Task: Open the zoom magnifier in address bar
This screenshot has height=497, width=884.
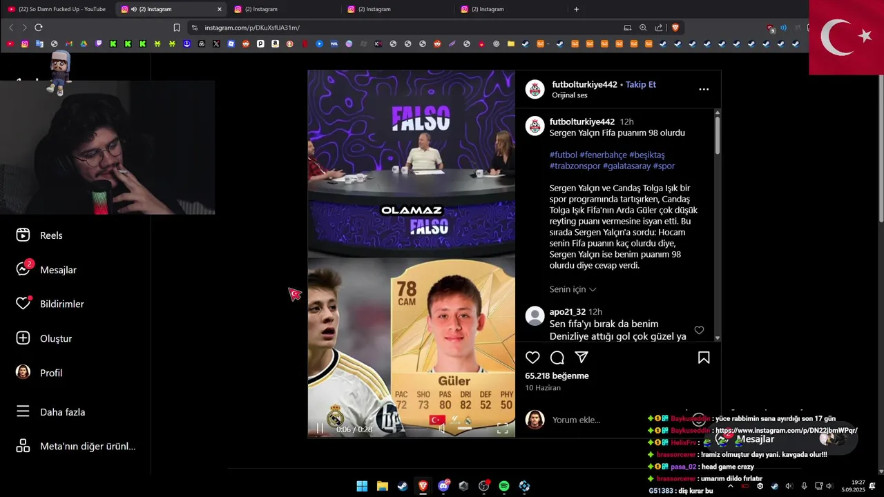Action: tap(643, 28)
